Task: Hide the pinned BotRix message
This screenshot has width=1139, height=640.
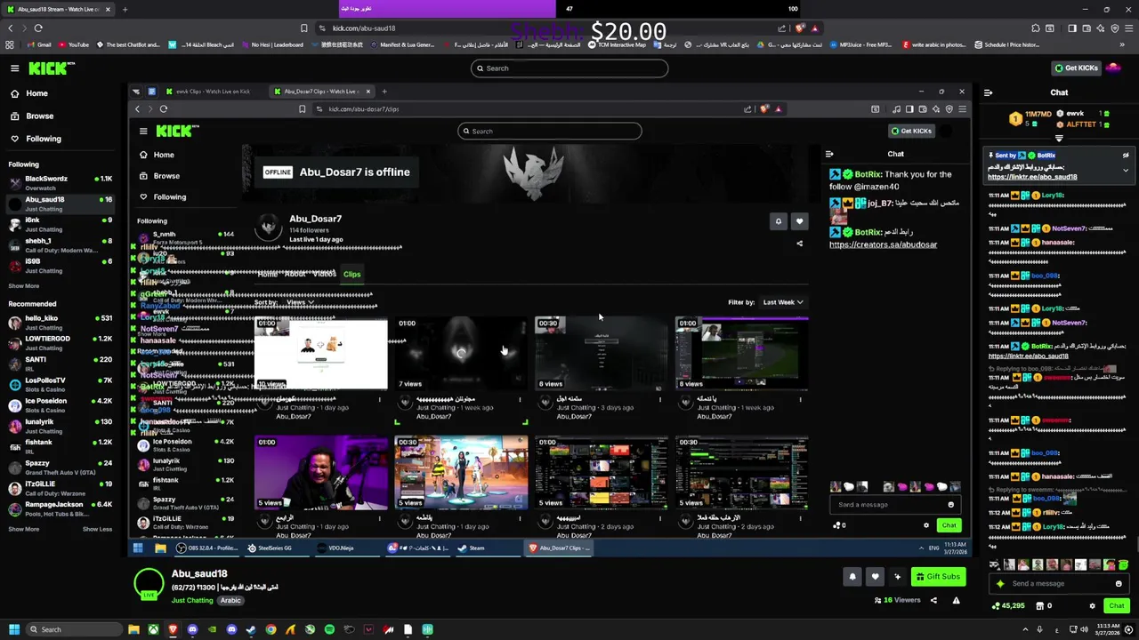Action: (1126, 156)
